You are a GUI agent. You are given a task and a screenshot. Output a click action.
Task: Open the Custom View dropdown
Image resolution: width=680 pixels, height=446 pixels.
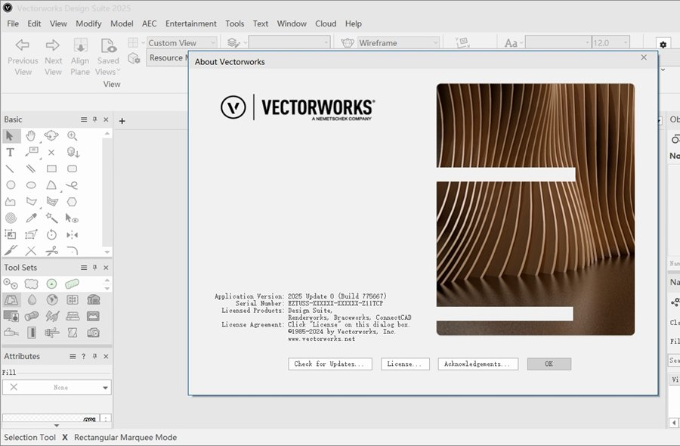coord(181,42)
